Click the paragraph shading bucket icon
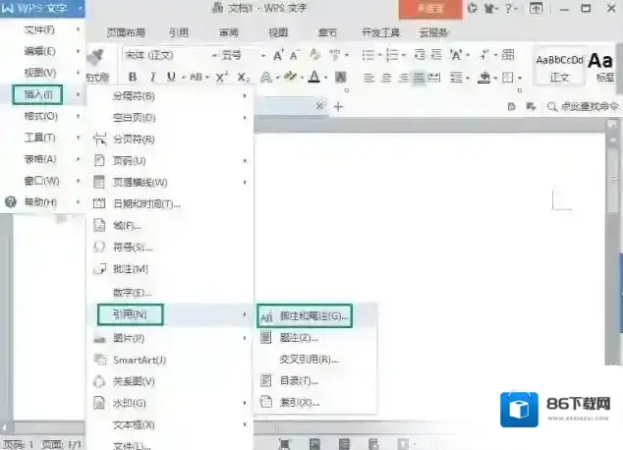The image size is (623, 450). click(x=483, y=77)
